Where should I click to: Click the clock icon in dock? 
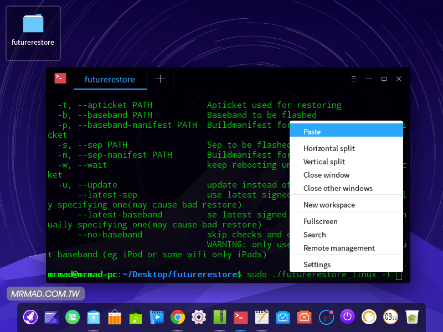pyautogui.click(x=390, y=317)
